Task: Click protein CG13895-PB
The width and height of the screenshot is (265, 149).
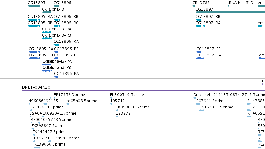Action: [41, 55]
